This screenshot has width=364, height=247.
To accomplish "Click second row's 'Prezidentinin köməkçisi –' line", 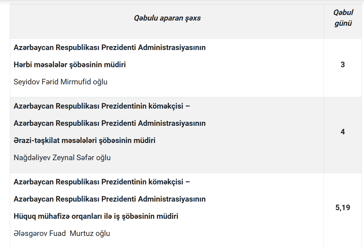I will click(102, 106).
